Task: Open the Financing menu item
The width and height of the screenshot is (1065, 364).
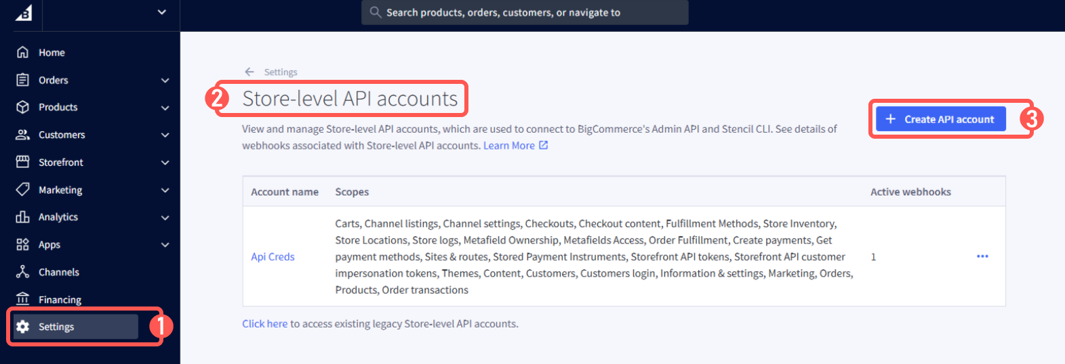Action: pos(60,300)
